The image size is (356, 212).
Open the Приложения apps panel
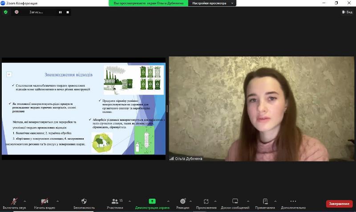coord(206,204)
